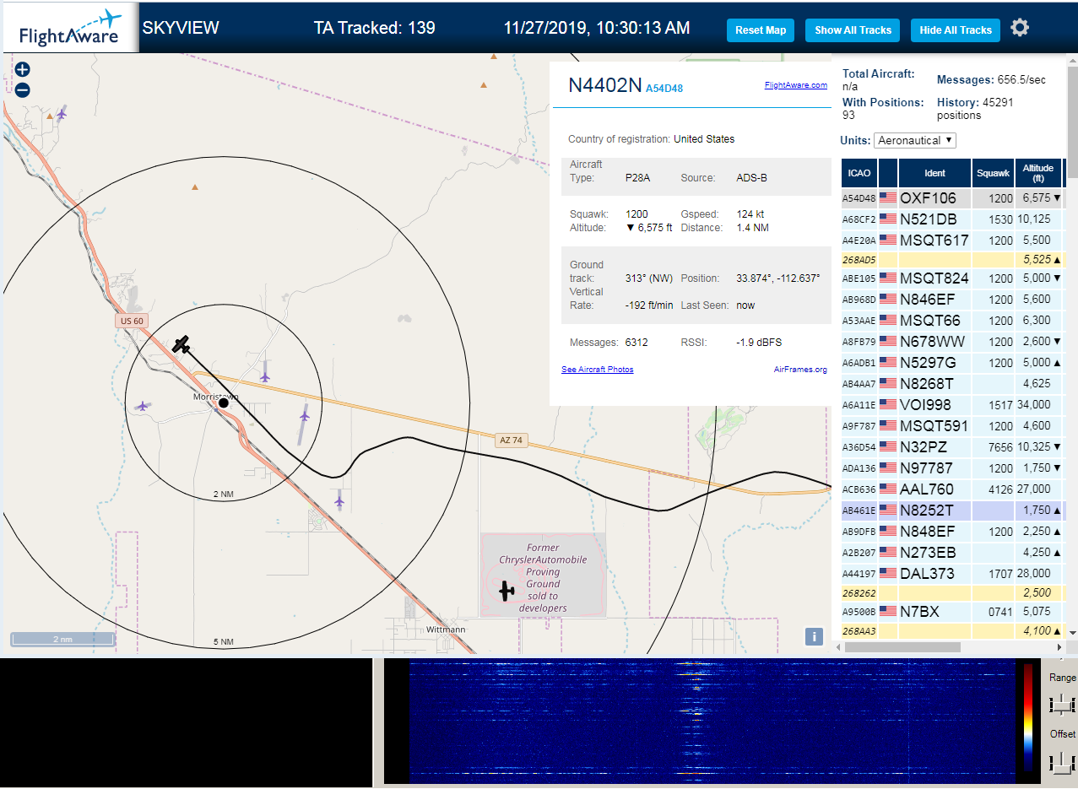Viewport: 1078px width, 789px height.
Task: Click the FlightAware logo
Action: click(x=69, y=28)
